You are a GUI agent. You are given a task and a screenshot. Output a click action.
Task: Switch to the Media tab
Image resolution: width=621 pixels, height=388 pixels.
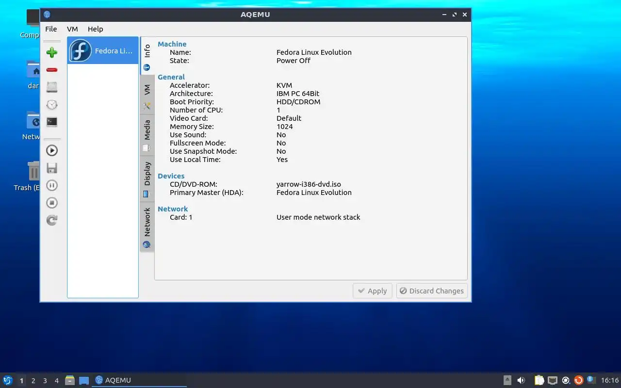(x=147, y=135)
